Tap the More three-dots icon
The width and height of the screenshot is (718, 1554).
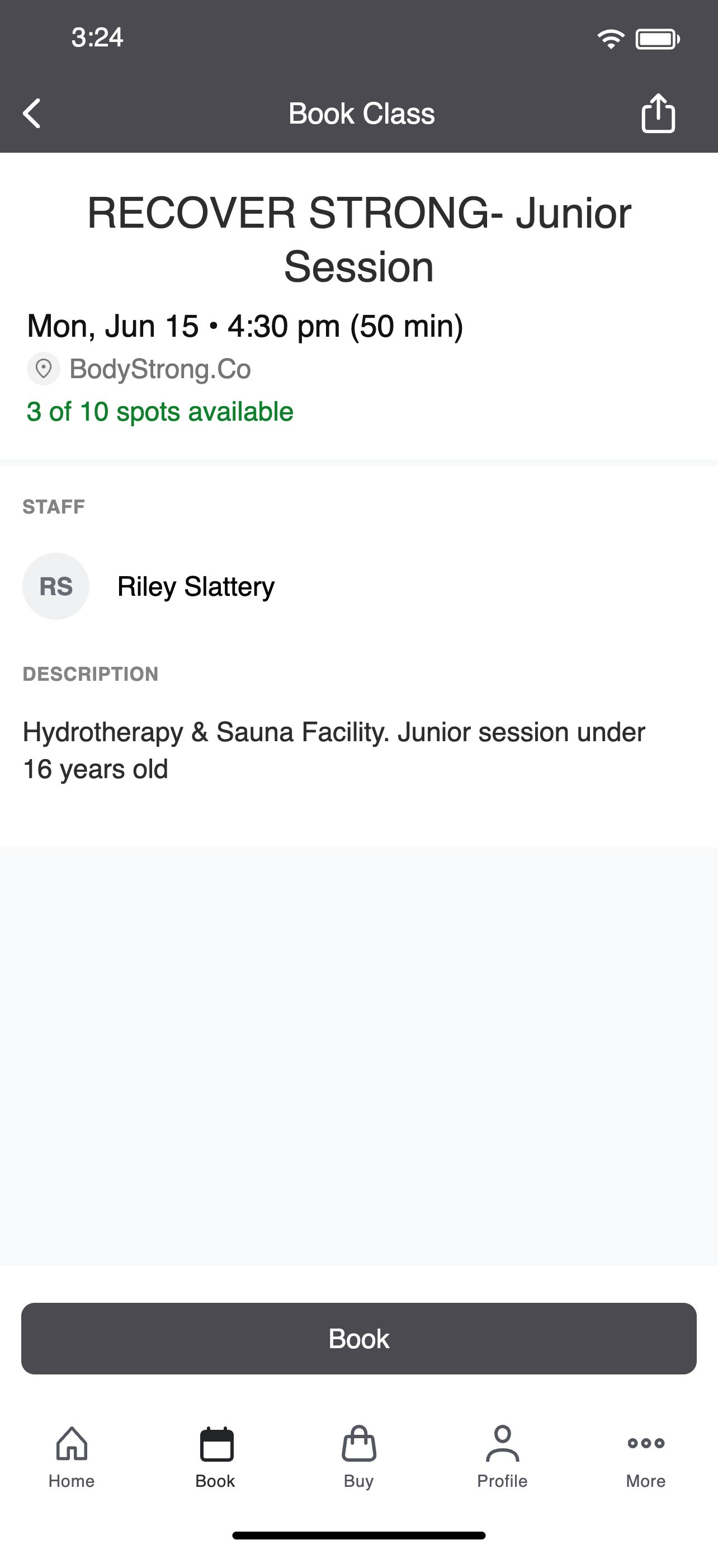[646, 1443]
